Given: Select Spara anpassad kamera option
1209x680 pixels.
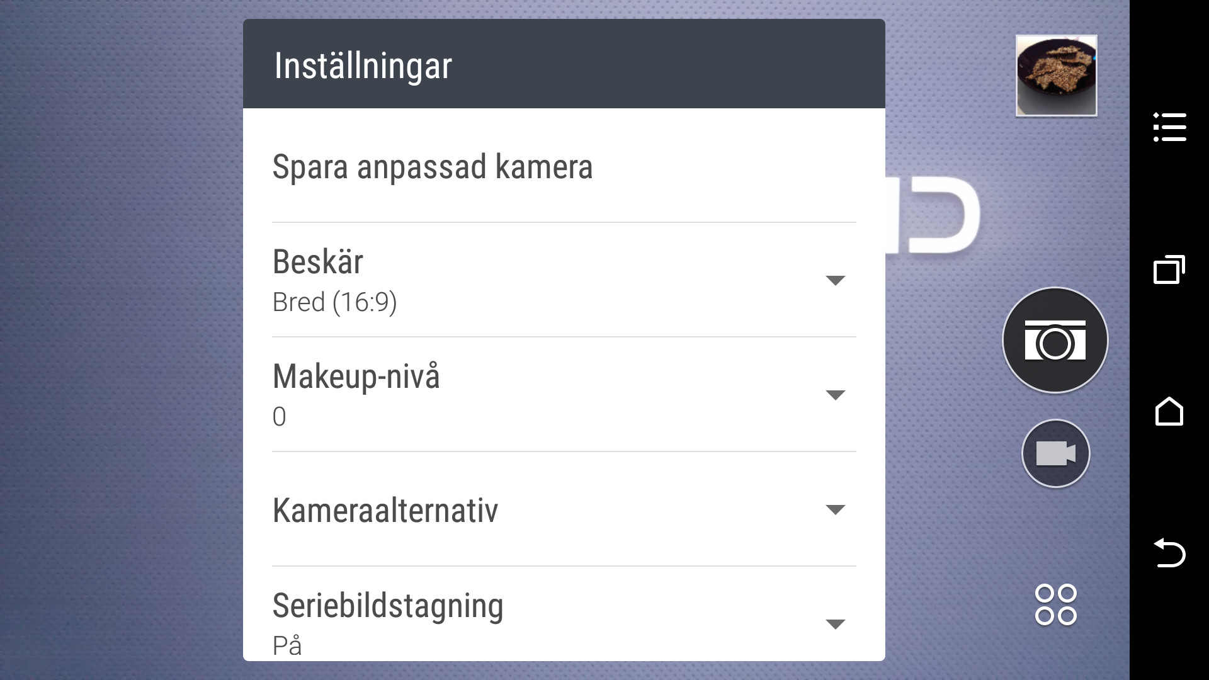Looking at the screenshot, I should [x=433, y=167].
